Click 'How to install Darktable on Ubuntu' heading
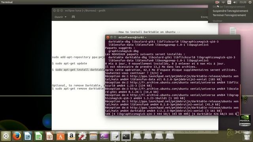This screenshot has width=253, height=142. tap(147, 32)
